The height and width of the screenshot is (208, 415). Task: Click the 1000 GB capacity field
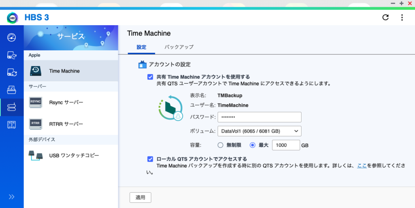click(x=286, y=145)
